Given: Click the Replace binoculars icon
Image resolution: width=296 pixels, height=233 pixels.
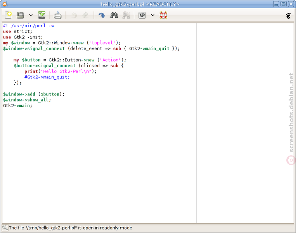Looking at the screenshot, I should tap(126, 15).
